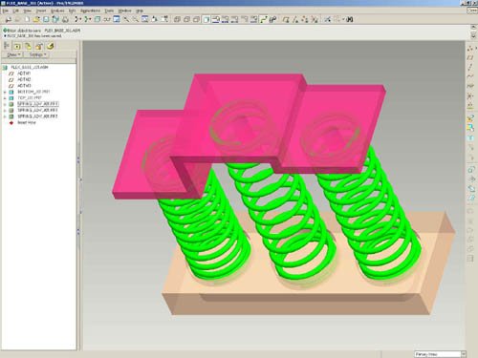Viewport: 478px width, 358px height.
Task: Open the Settings dropdown in model tree
Action: [38, 54]
